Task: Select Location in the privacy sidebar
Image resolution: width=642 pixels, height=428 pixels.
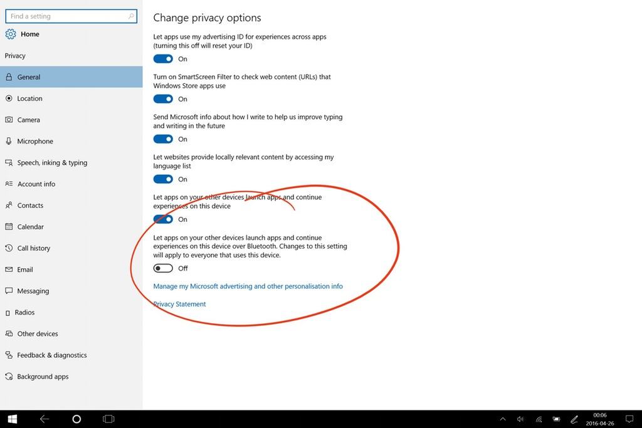Action: pos(29,98)
